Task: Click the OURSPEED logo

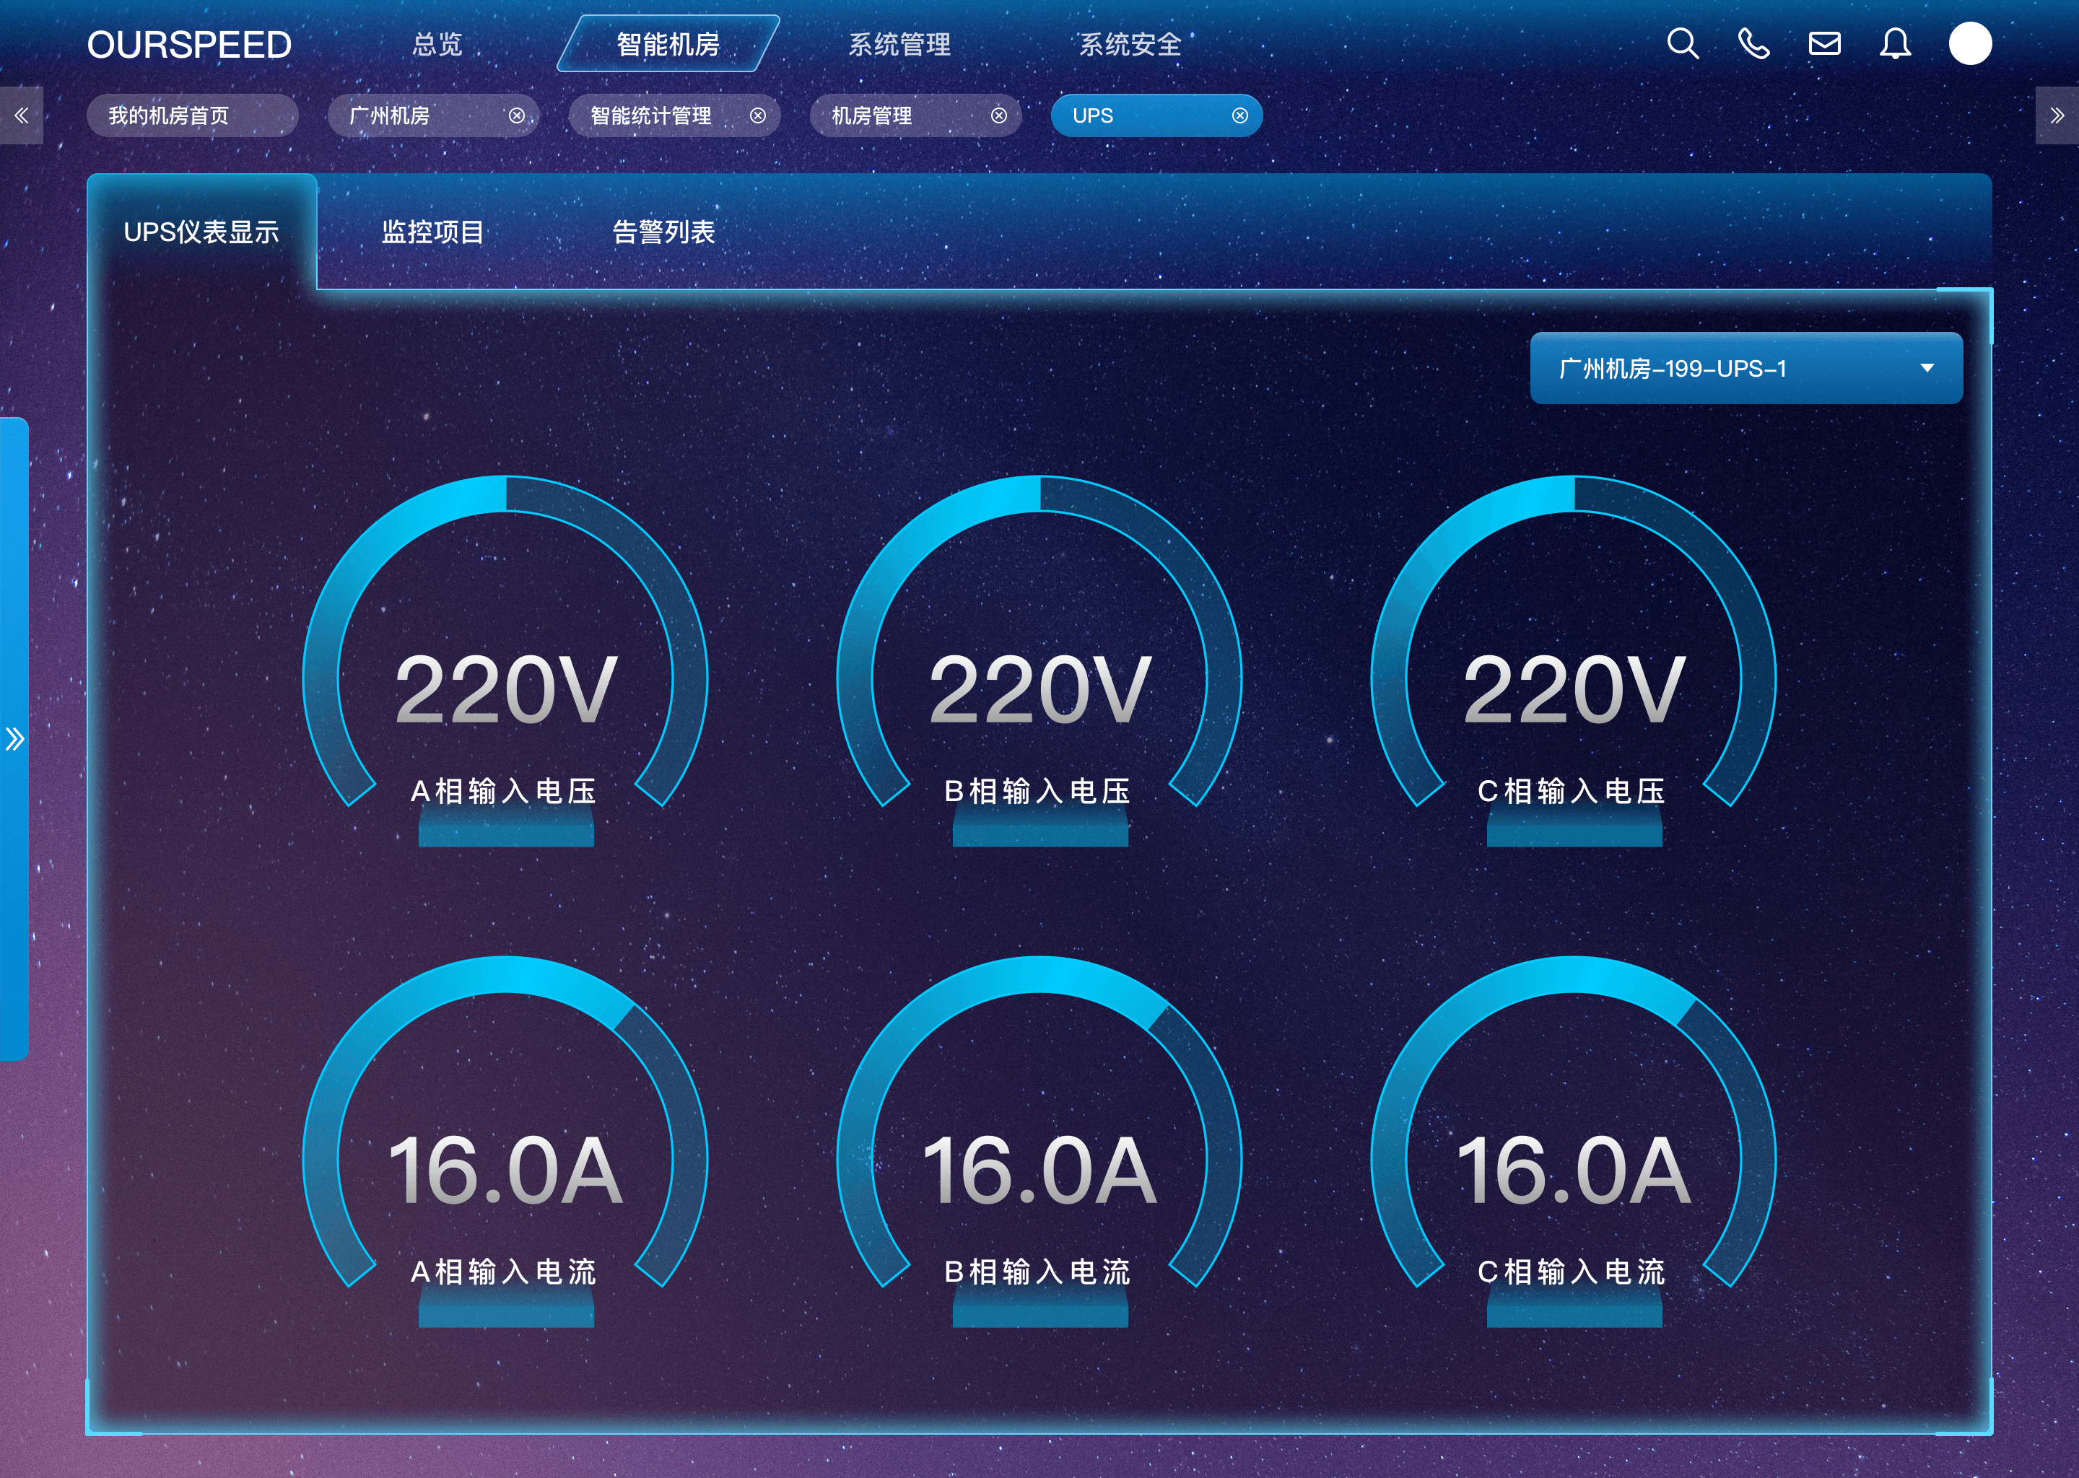Action: click(x=189, y=45)
